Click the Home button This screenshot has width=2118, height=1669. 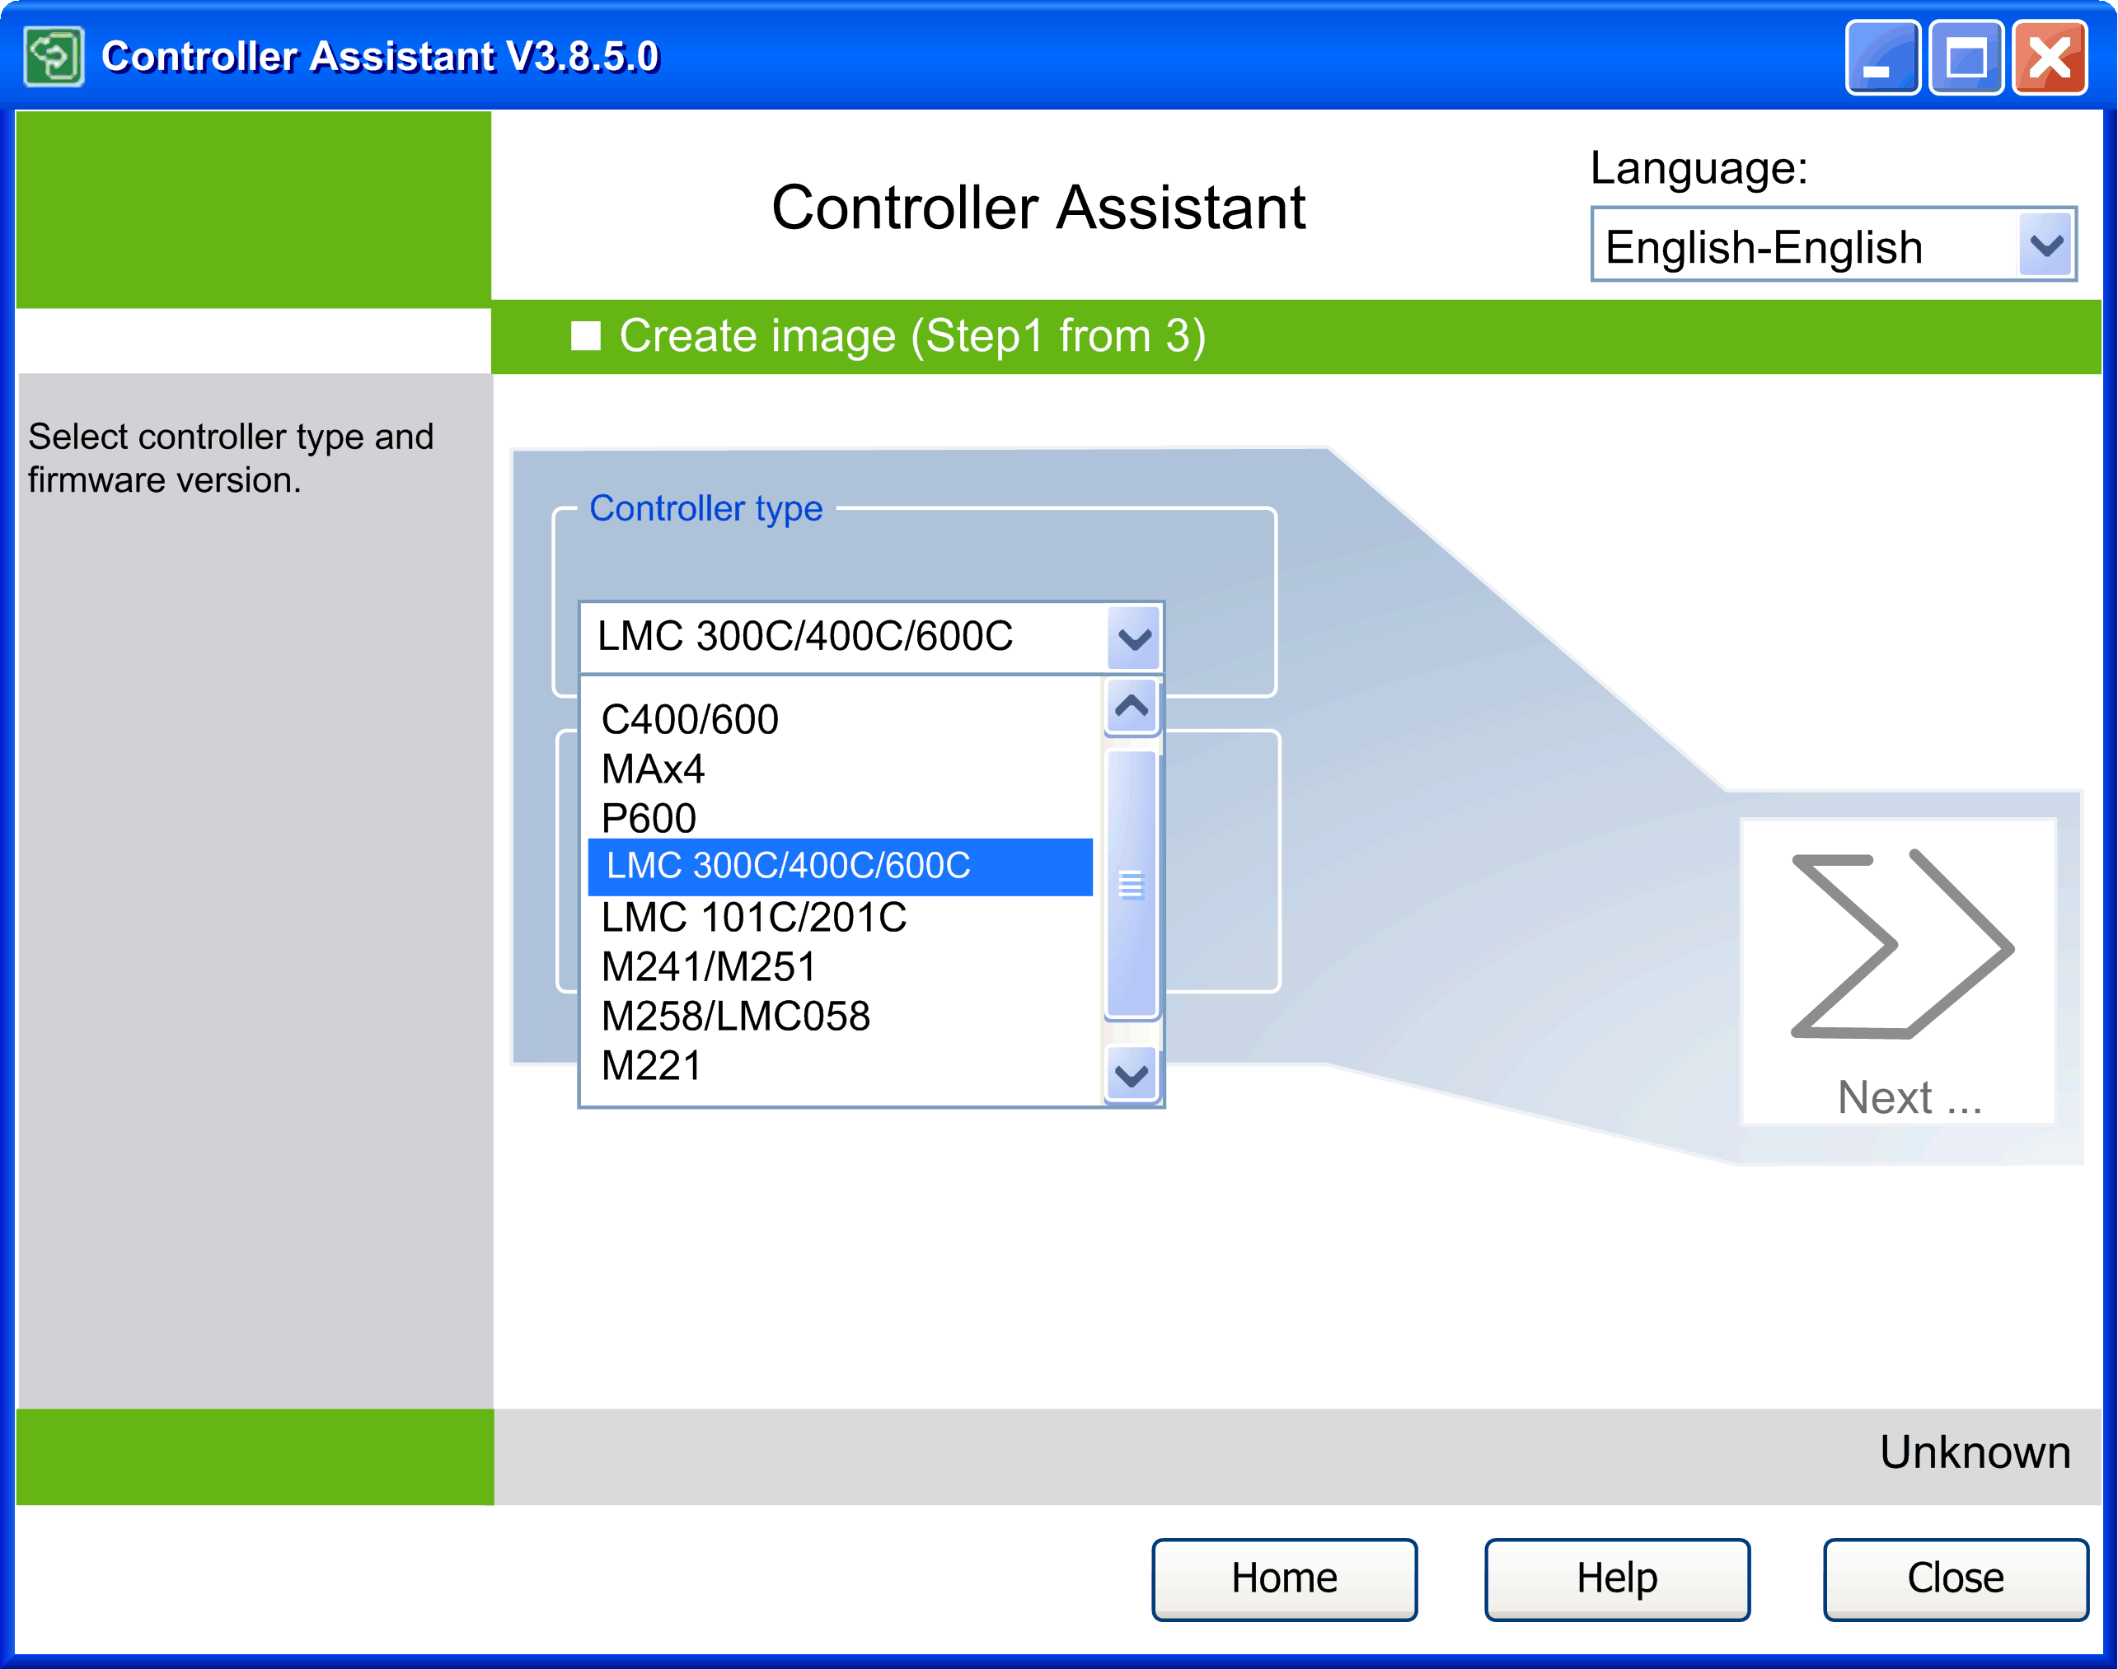click(x=1284, y=1578)
